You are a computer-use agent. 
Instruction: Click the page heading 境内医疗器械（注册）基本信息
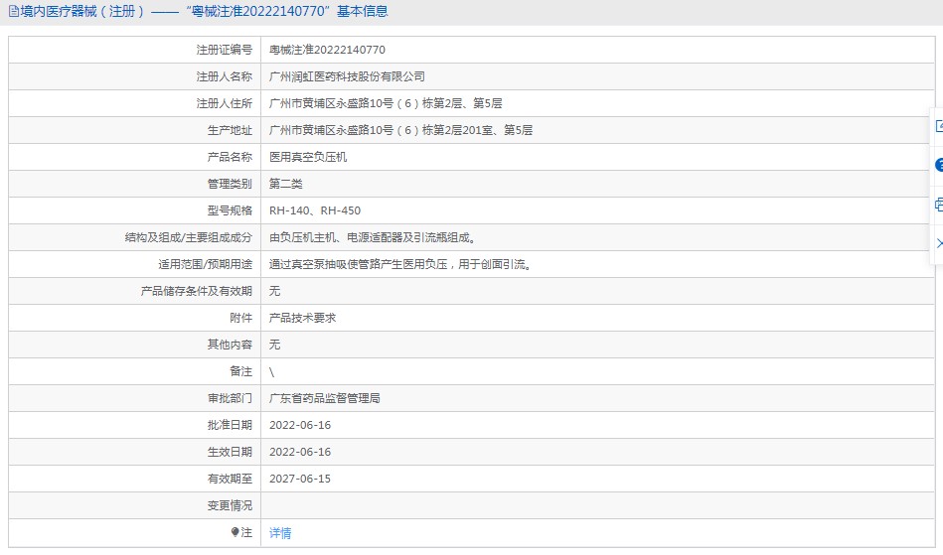click(204, 11)
